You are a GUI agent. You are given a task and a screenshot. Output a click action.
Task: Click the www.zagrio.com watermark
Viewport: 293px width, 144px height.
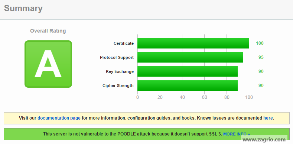click(264, 139)
